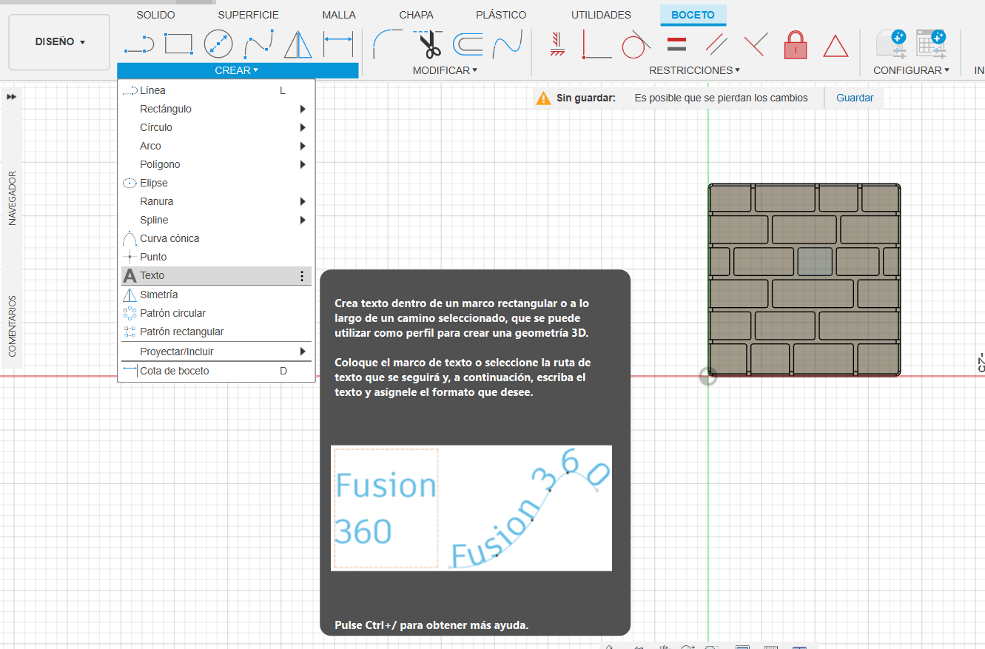Switch to the MALLA tab
The height and width of the screenshot is (649, 985).
point(339,15)
